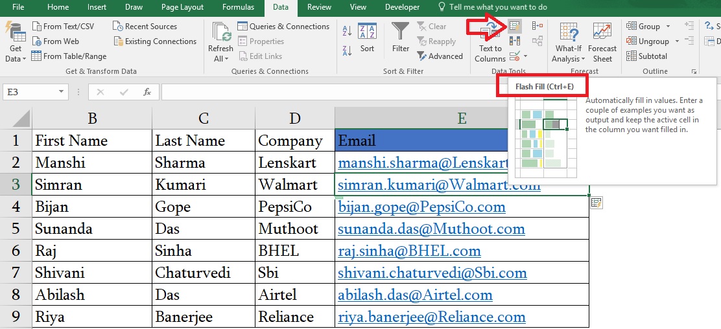Image resolution: width=721 pixels, height=329 pixels.
Task: Open the raj.sinha@BHEL.com link
Action: 409,251
